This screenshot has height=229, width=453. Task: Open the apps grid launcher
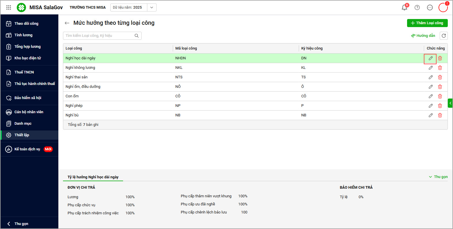pos(9,7)
